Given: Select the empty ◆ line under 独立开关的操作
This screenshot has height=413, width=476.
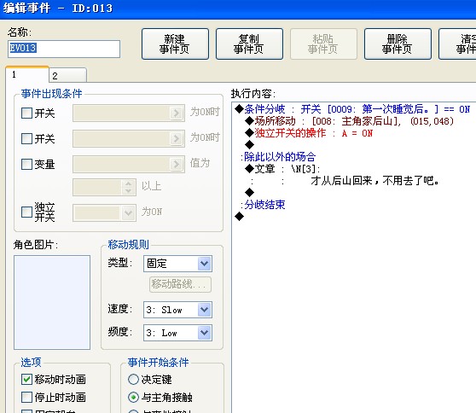Looking at the screenshot, I should 250,145.
